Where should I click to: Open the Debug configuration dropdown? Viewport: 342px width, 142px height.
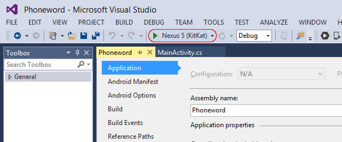click(x=268, y=36)
